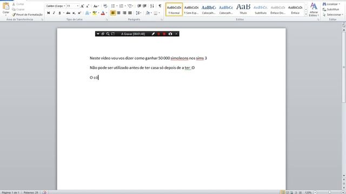Decrease font size with the shrink font icon
Image resolution: width=346 pixels, height=194 pixels.
(x=88, y=6)
